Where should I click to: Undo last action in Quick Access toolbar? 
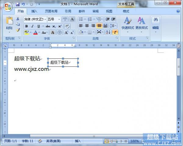tap(23, 5)
